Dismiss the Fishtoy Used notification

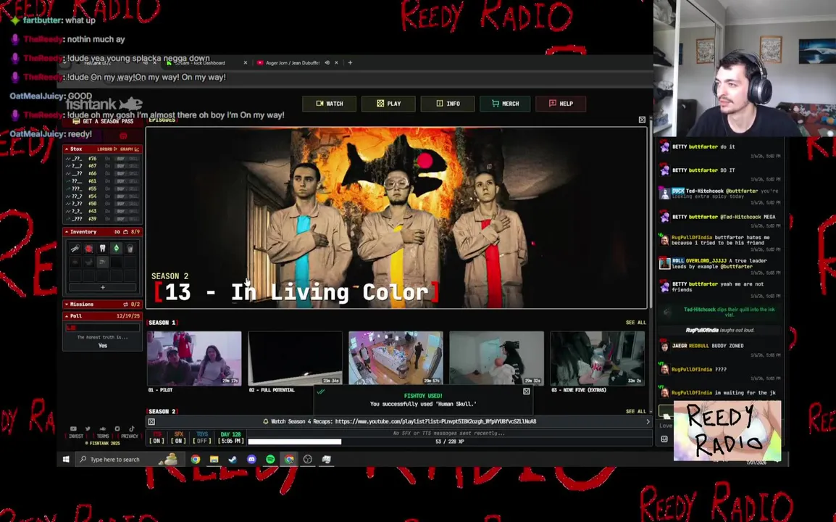526,391
